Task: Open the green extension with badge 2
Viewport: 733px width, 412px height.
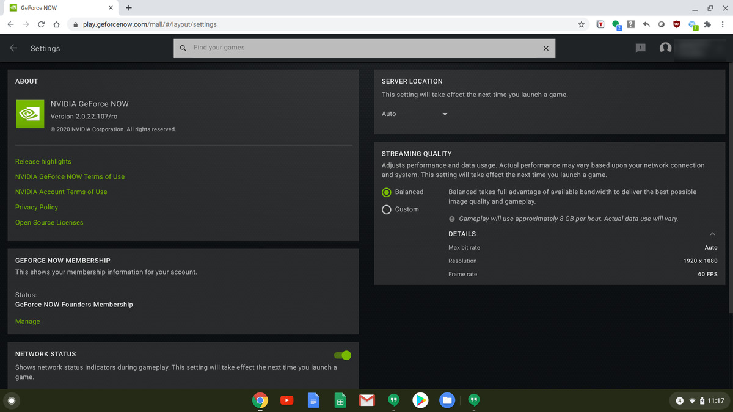Action: click(x=616, y=25)
